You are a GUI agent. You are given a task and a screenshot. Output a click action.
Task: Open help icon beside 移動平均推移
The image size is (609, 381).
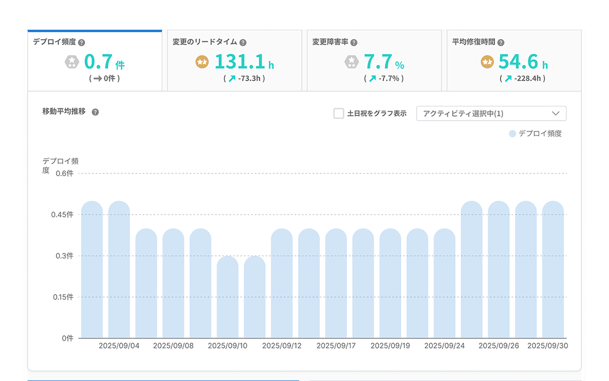95,112
